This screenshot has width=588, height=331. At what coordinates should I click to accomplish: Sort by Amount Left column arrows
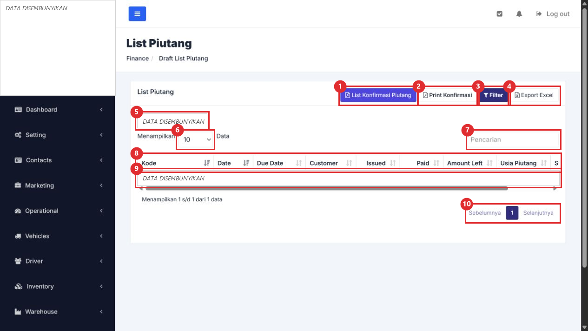[489, 163]
